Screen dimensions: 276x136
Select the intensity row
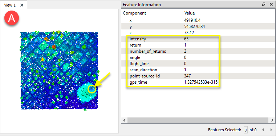tap(198, 39)
